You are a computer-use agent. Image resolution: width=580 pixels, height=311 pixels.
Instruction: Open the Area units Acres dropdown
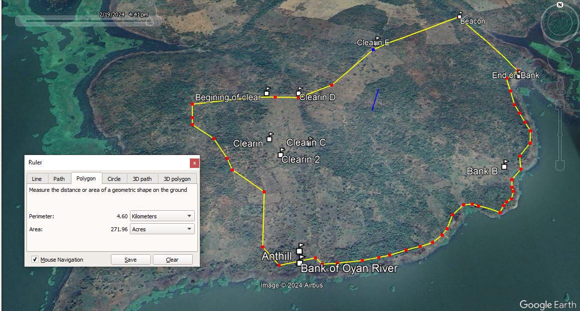(x=162, y=229)
